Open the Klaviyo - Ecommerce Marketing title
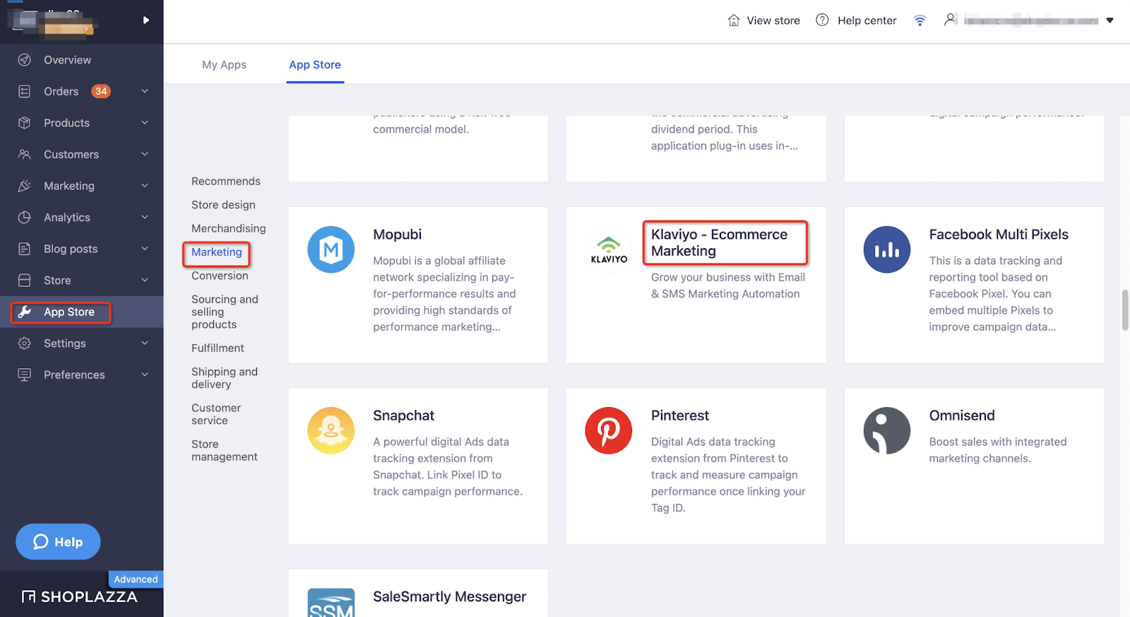The height and width of the screenshot is (617, 1130). 719,242
